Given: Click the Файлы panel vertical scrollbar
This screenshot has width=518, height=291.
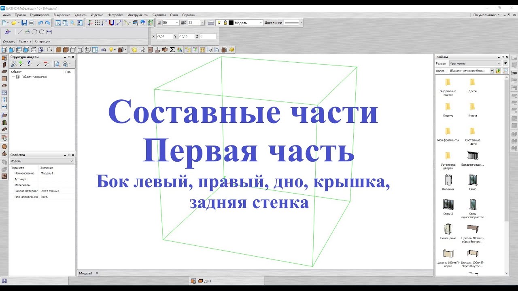Looking at the screenshot, I should 506,150.
